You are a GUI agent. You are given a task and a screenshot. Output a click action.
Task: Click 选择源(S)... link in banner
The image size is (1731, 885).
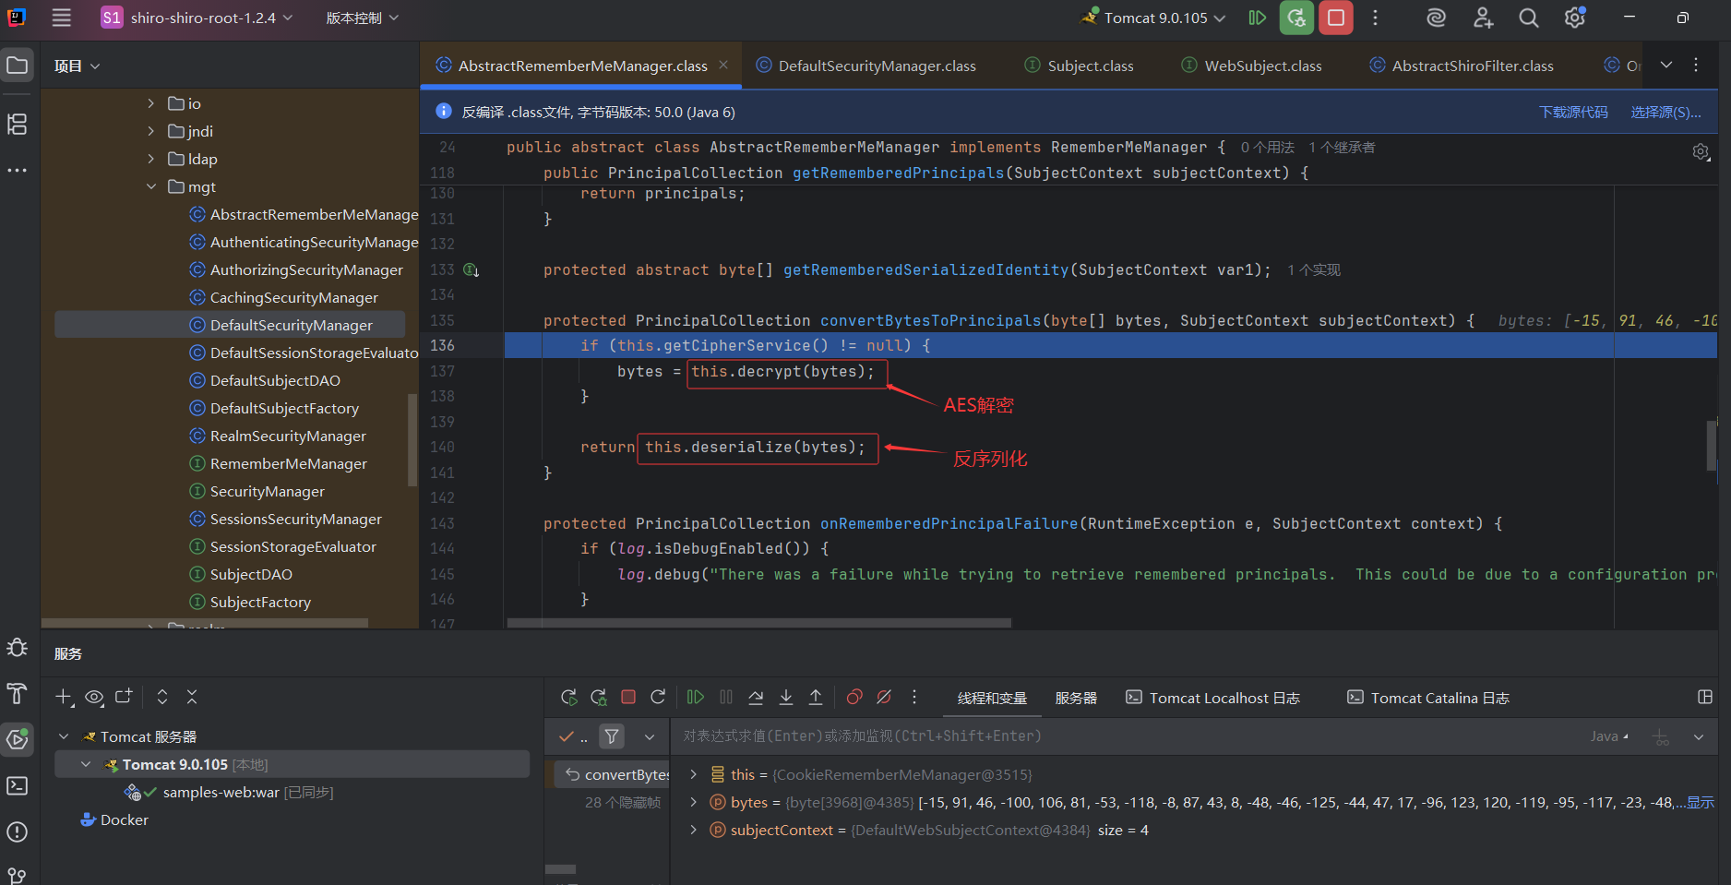1665,112
